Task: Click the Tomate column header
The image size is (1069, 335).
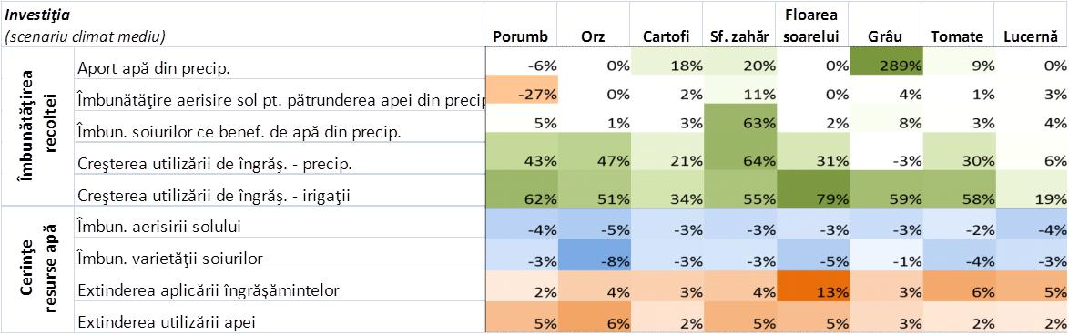Action: pyautogui.click(x=959, y=36)
